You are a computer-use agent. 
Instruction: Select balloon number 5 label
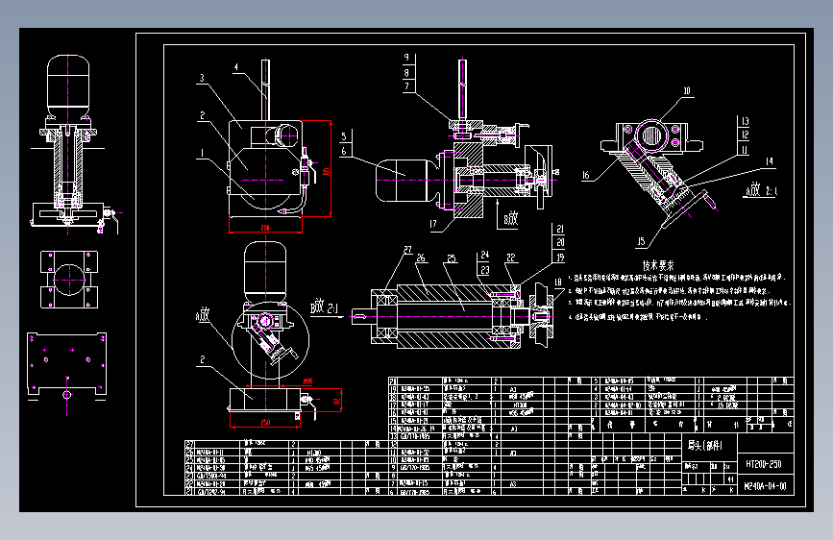click(344, 136)
